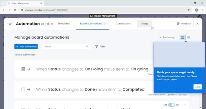View site information icon in address bar

[22, 10]
